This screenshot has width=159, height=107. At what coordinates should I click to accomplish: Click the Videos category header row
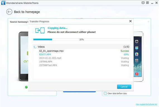pos(82,47)
